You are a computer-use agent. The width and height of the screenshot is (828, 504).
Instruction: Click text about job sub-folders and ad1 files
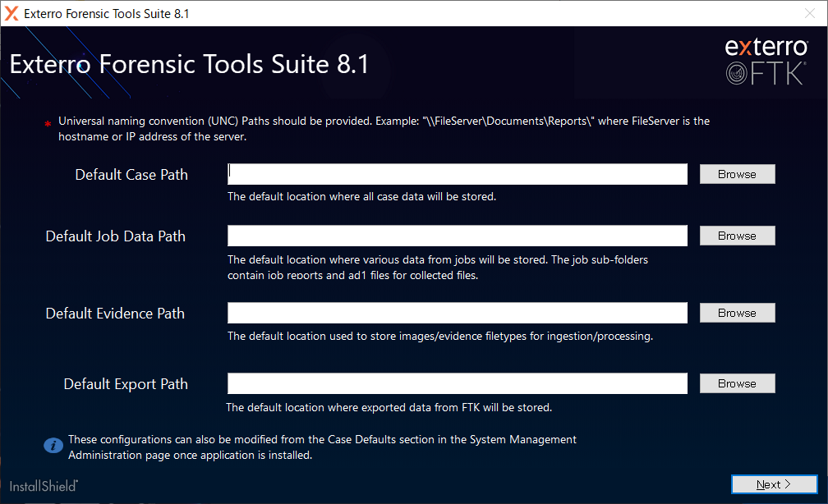coord(438,268)
